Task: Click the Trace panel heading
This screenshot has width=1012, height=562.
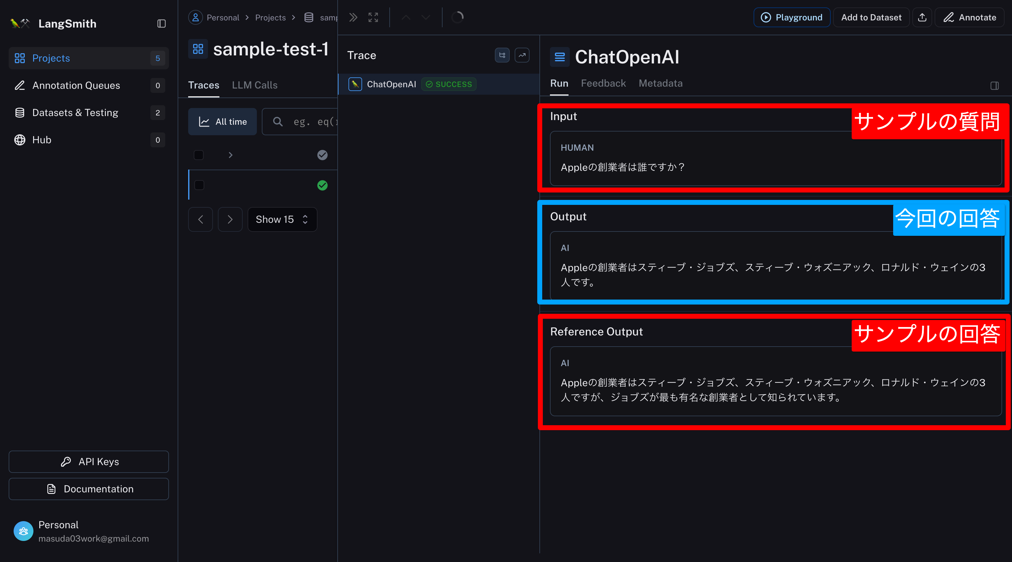Action: point(361,55)
